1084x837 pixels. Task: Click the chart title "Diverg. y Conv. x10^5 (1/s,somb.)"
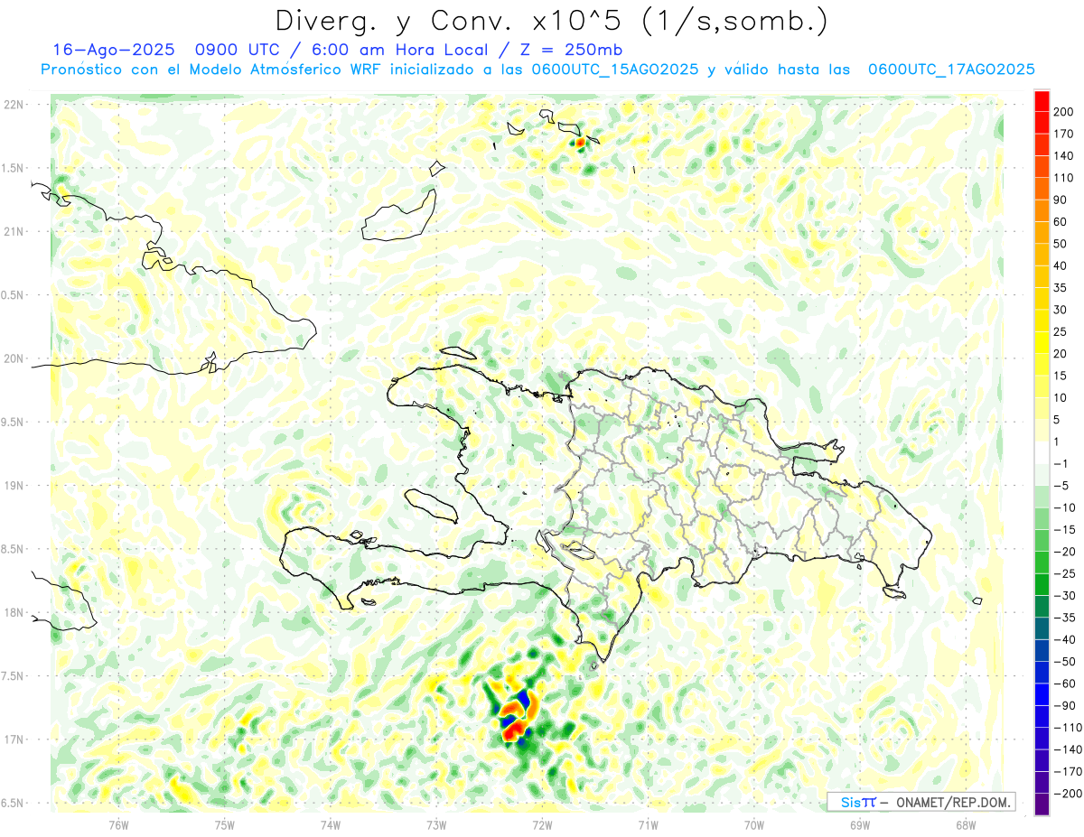(x=551, y=20)
